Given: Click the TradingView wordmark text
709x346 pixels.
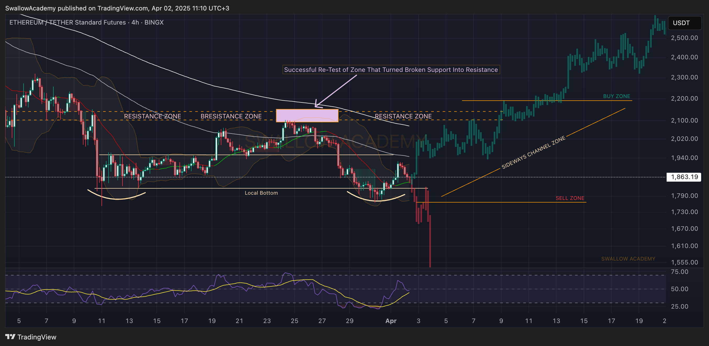Looking at the screenshot, I should [x=37, y=337].
